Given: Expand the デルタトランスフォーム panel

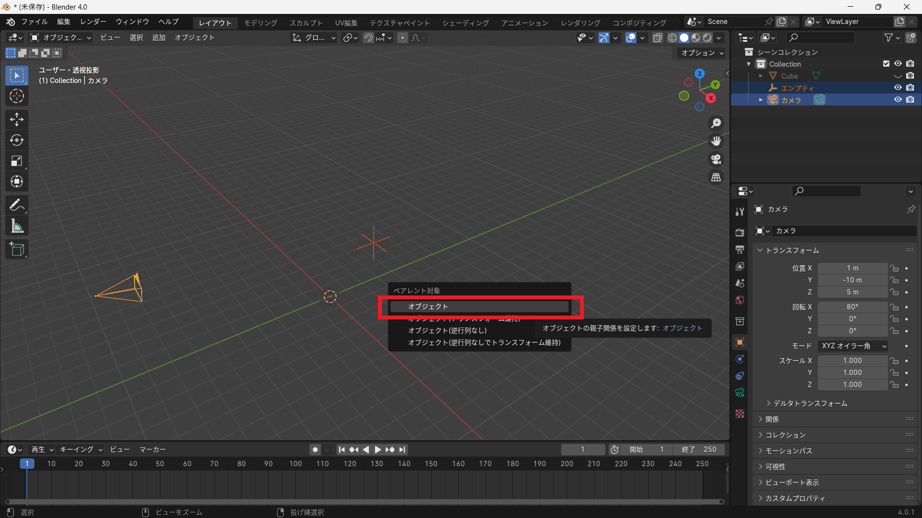Looking at the screenshot, I should [x=810, y=403].
